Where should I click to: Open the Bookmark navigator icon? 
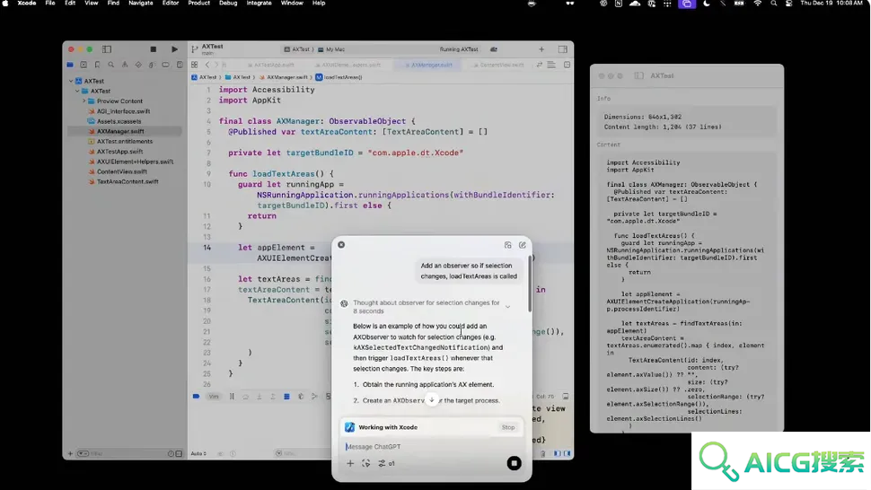(97, 65)
